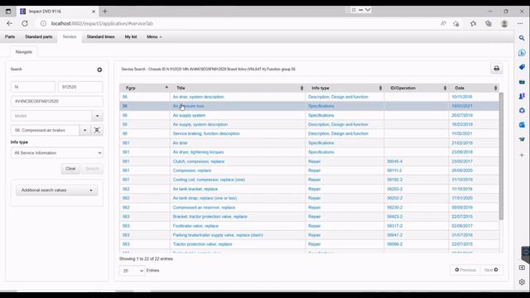Open Edge sidebar settings gear
This screenshot has height=298, width=530.
[x=522, y=281]
